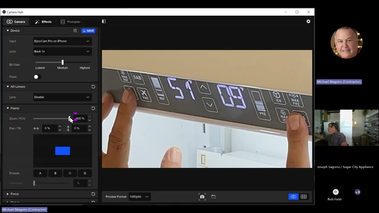Expand the Focus section
The height and width of the screenshot is (213, 379).
8,194
